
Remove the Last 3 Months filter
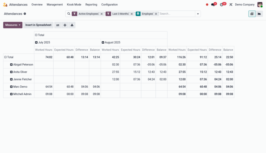[132, 14]
